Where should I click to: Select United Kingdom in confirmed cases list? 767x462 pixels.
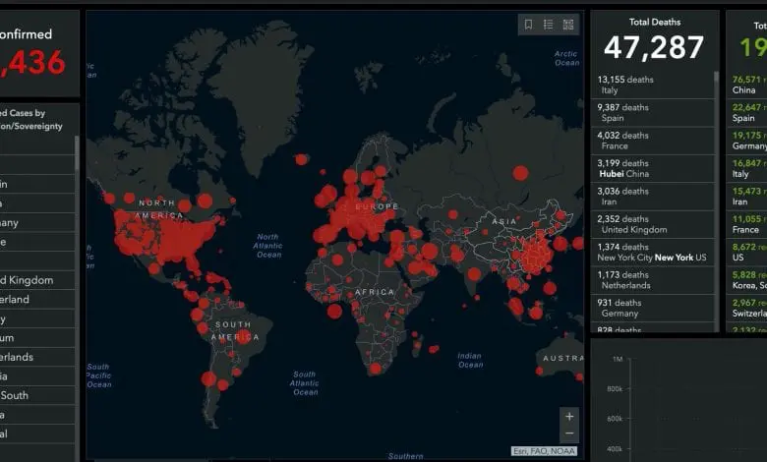(34, 280)
